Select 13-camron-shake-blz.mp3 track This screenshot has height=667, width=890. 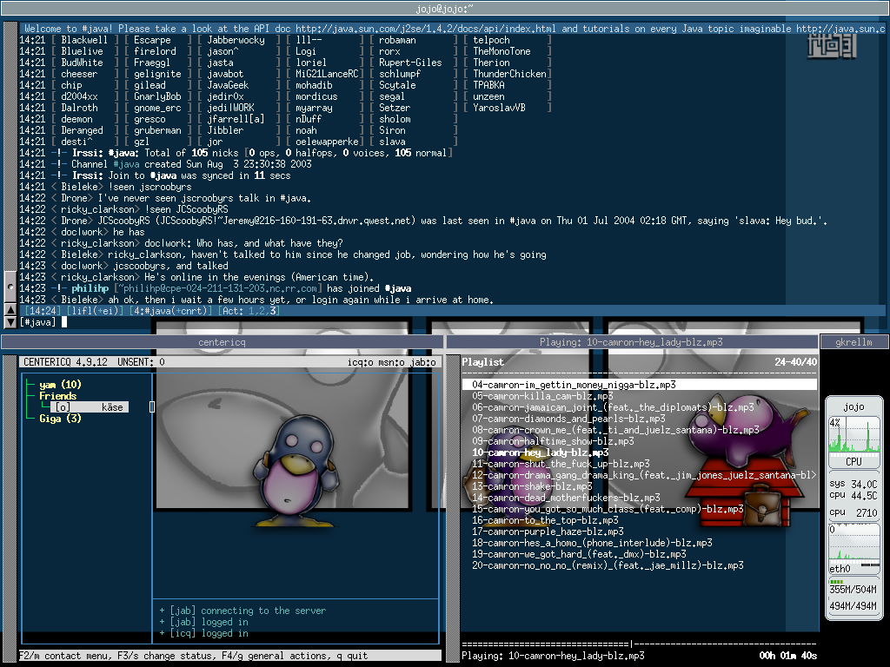[532, 486]
